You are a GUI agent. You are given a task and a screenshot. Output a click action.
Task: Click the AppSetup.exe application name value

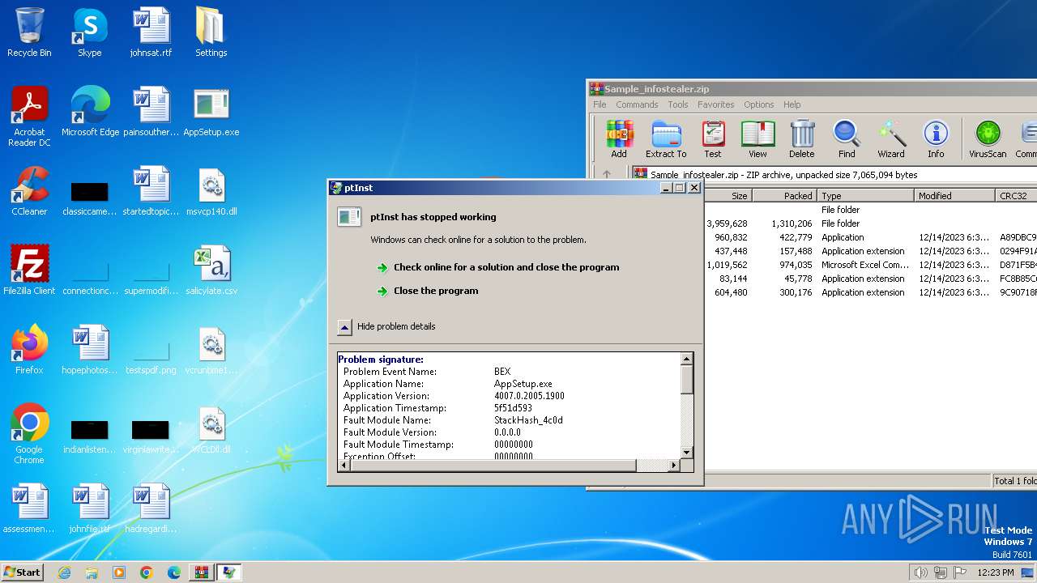coord(523,384)
